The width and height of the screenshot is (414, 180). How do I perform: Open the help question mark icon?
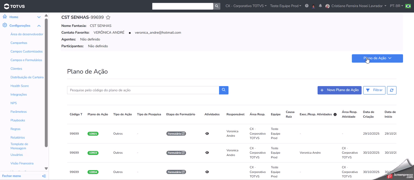307,6
